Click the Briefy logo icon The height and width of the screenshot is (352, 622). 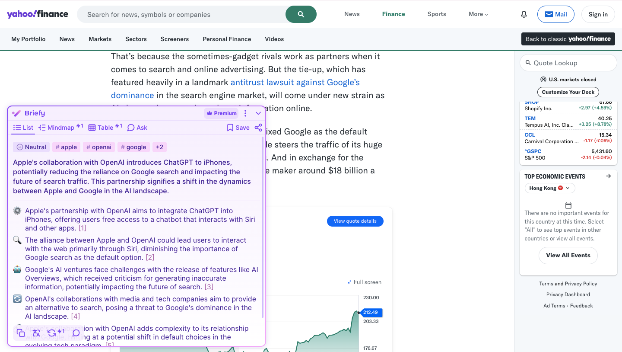(16, 113)
